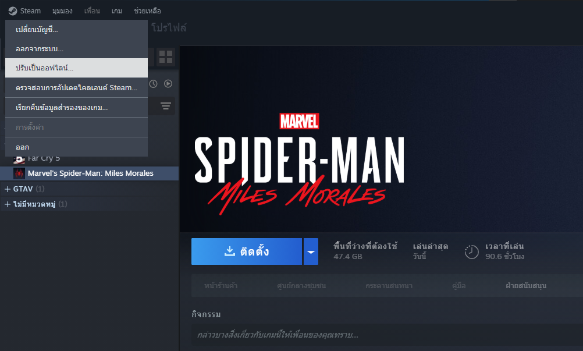583x351 pixels.
Task: Click the Spider-Man Miles Morales game icon
Action: pyautogui.click(x=19, y=173)
